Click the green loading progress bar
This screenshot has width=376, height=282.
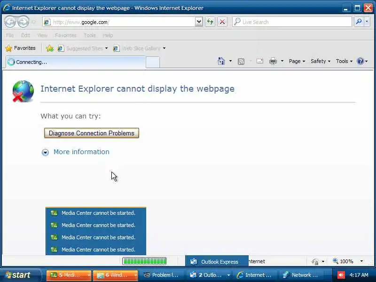coord(144,261)
